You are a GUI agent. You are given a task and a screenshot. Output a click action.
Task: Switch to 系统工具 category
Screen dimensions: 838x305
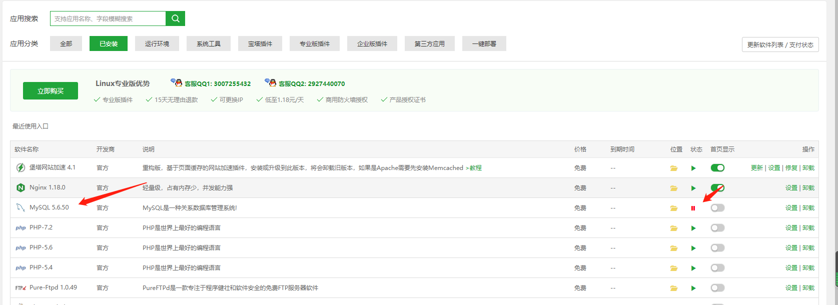tap(209, 43)
